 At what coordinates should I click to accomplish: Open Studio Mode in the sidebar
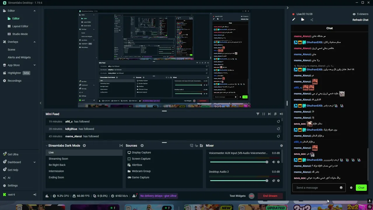pyautogui.click(x=20, y=34)
